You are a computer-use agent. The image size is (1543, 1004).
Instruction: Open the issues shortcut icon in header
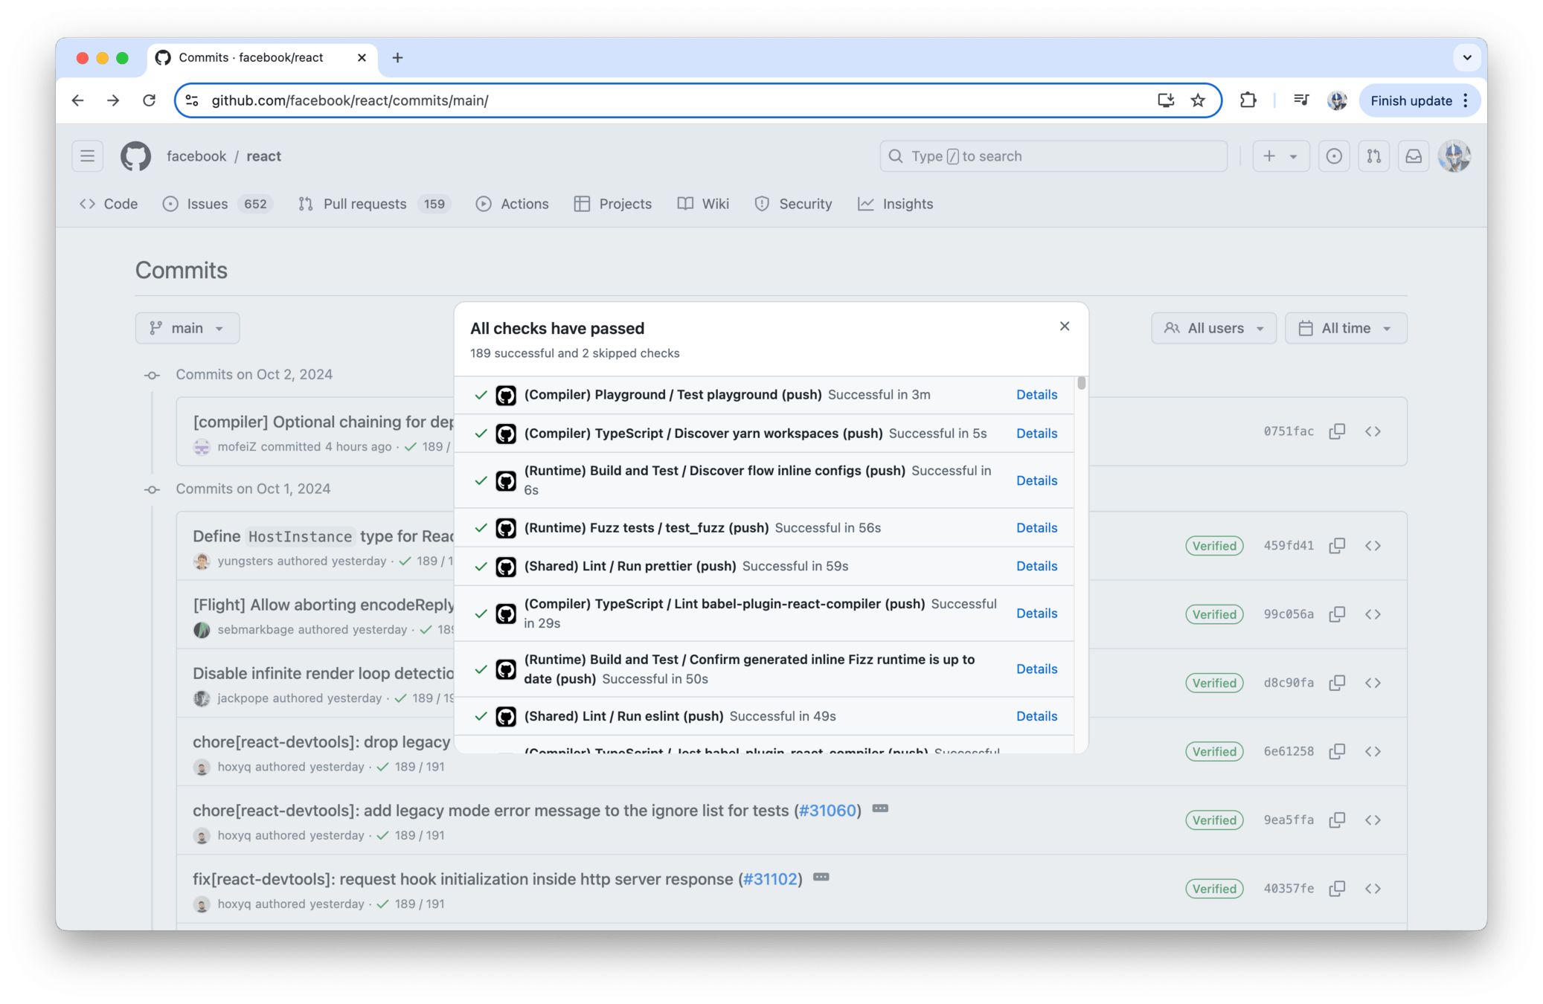click(1334, 156)
